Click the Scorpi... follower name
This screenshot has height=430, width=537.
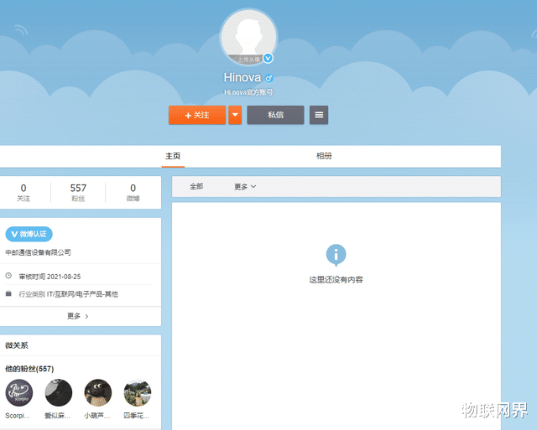click(x=18, y=416)
